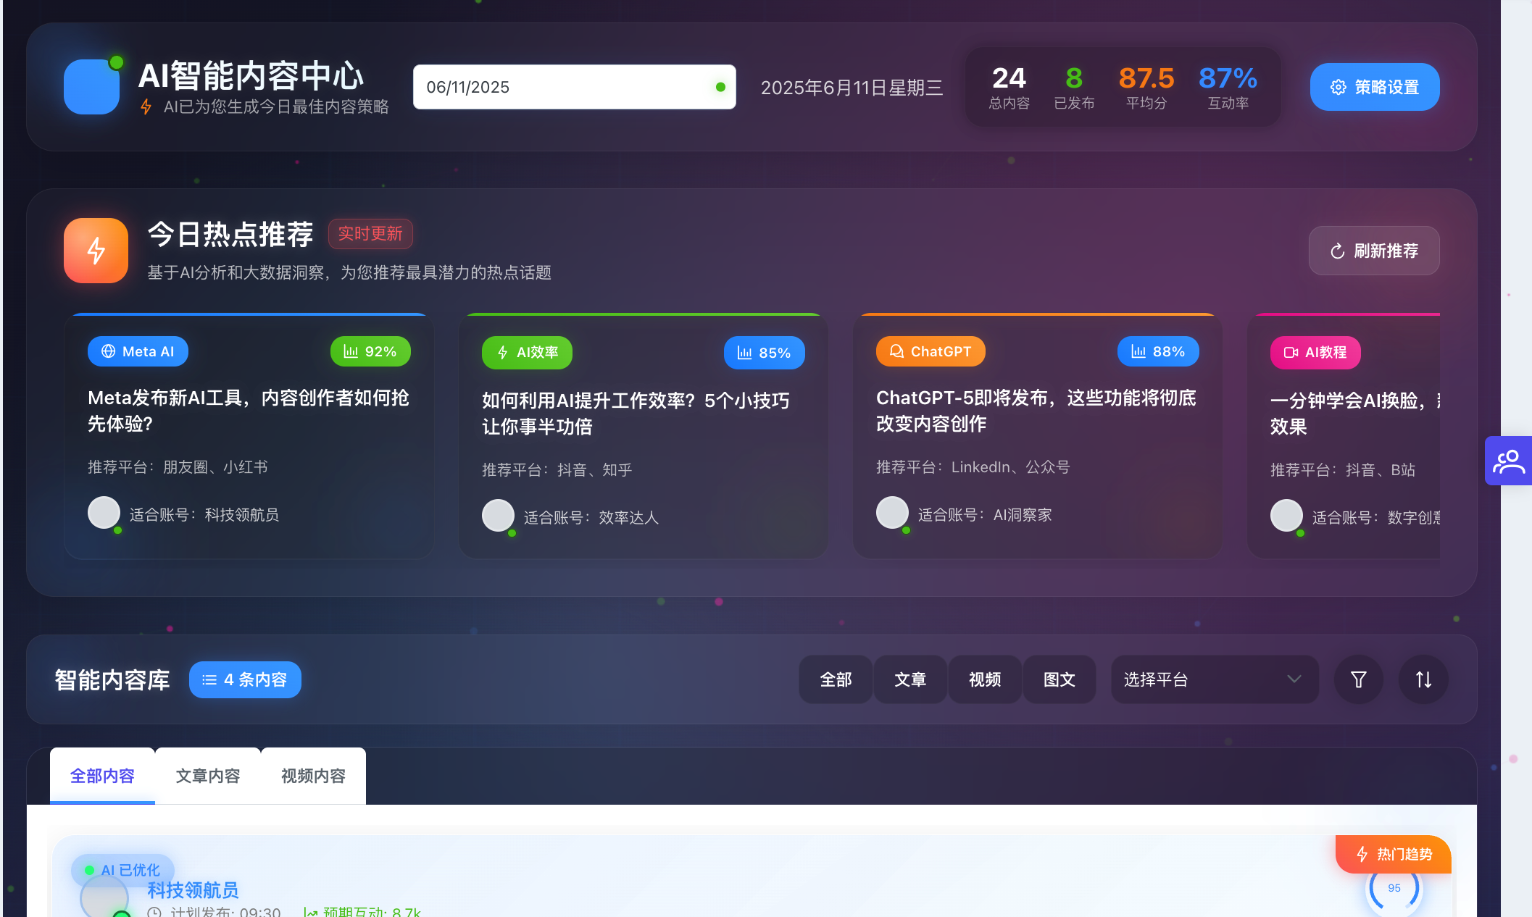This screenshot has height=917, width=1532.
Task: Click the 8 已发布 statistic
Action: (1074, 87)
